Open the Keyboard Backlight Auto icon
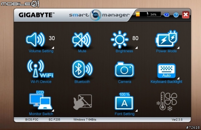201x130 pixels. pyautogui.click(x=166, y=71)
